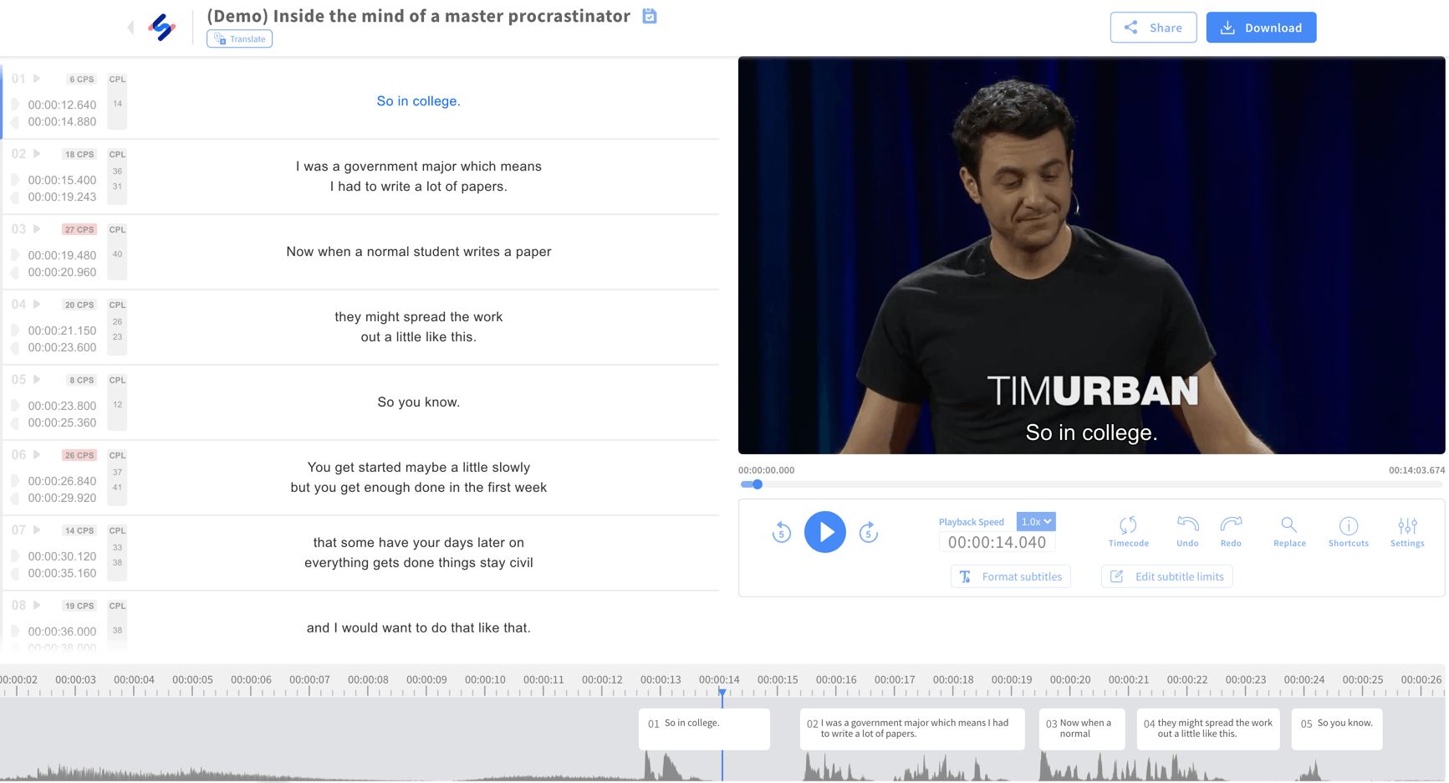Open the Replace search tool
Image resolution: width=1449 pixels, height=783 pixels.
[x=1289, y=532]
